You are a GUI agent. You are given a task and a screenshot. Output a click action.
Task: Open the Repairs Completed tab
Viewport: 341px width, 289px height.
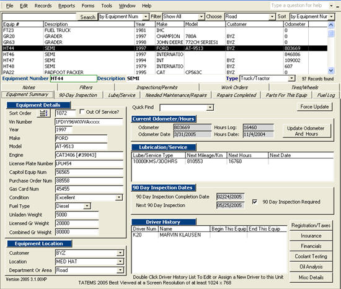(236, 95)
